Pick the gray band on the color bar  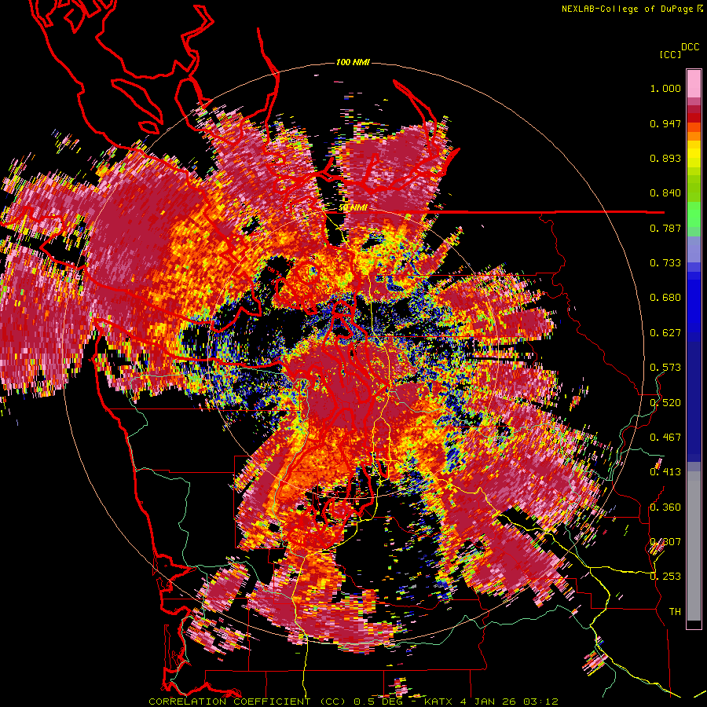pyautogui.click(x=694, y=548)
